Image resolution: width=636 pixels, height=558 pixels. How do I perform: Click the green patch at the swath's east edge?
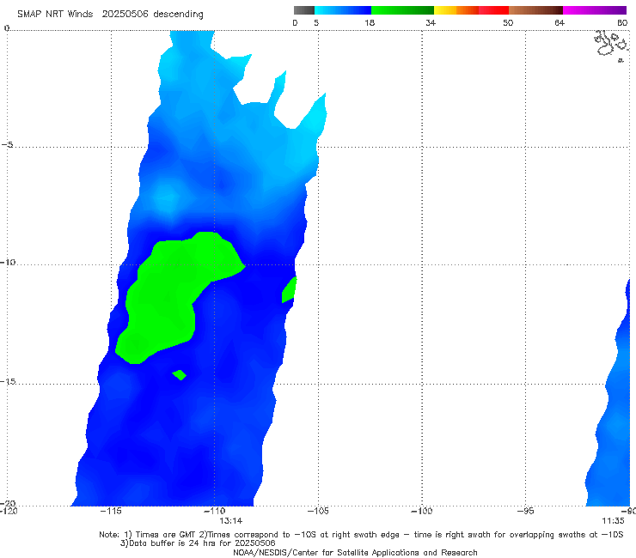289,290
